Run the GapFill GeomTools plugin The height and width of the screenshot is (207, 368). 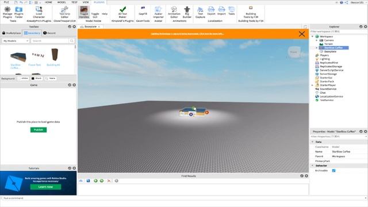click(143, 11)
